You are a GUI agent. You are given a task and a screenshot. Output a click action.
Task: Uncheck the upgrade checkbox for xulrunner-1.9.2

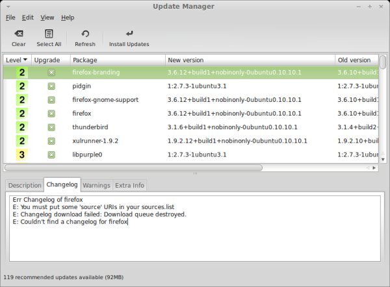point(51,141)
